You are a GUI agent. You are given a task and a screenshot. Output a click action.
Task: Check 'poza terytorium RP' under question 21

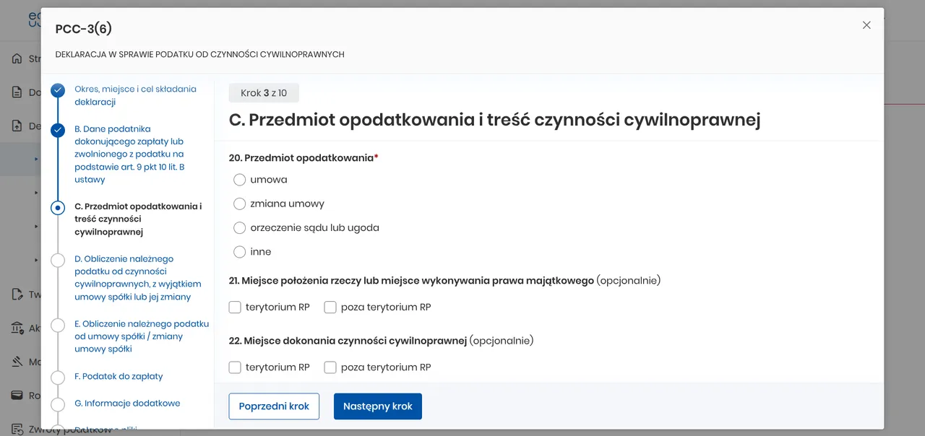[x=330, y=308]
